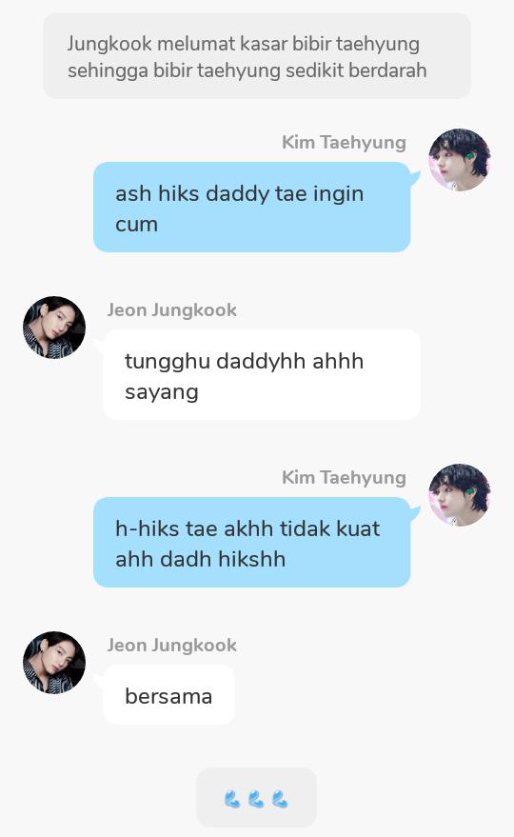Viewport: 514px width, 837px height.
Task: Tap the middle water droplet emoji
Action: [256, 799]
